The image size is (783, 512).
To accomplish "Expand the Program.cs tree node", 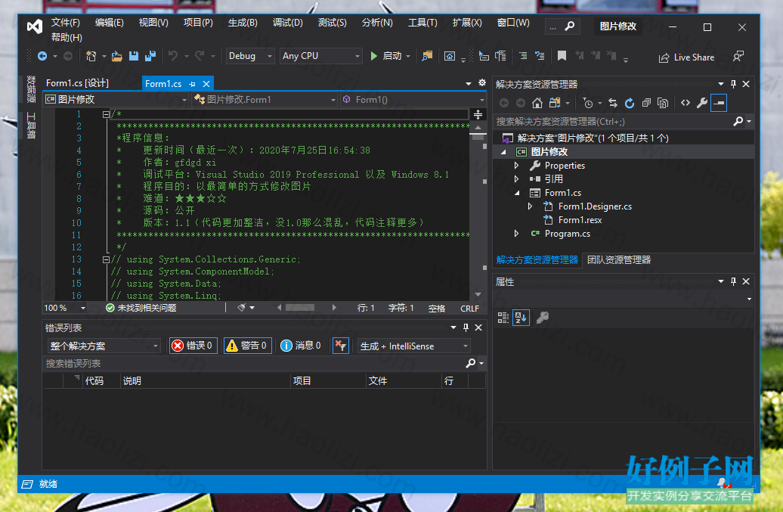I will (x=517, y=233).
